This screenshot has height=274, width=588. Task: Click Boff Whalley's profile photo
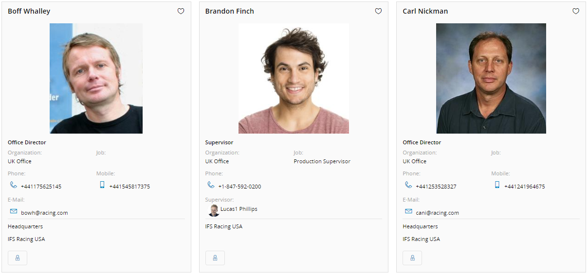[96, 78]
